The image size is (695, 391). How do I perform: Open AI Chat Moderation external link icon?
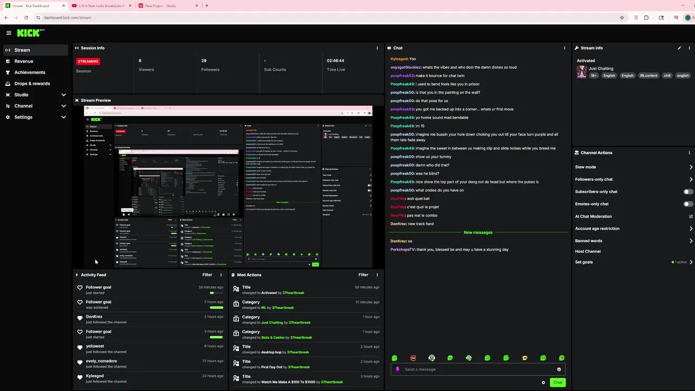pos(691,216)
